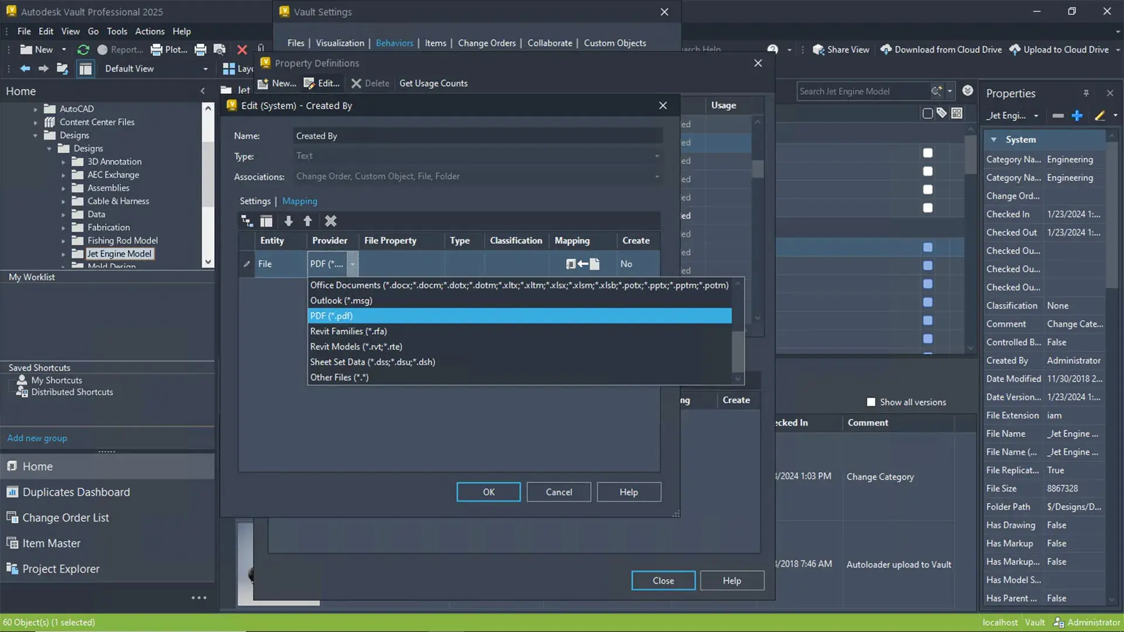Click Get Usage Counts button

point(433,83)
